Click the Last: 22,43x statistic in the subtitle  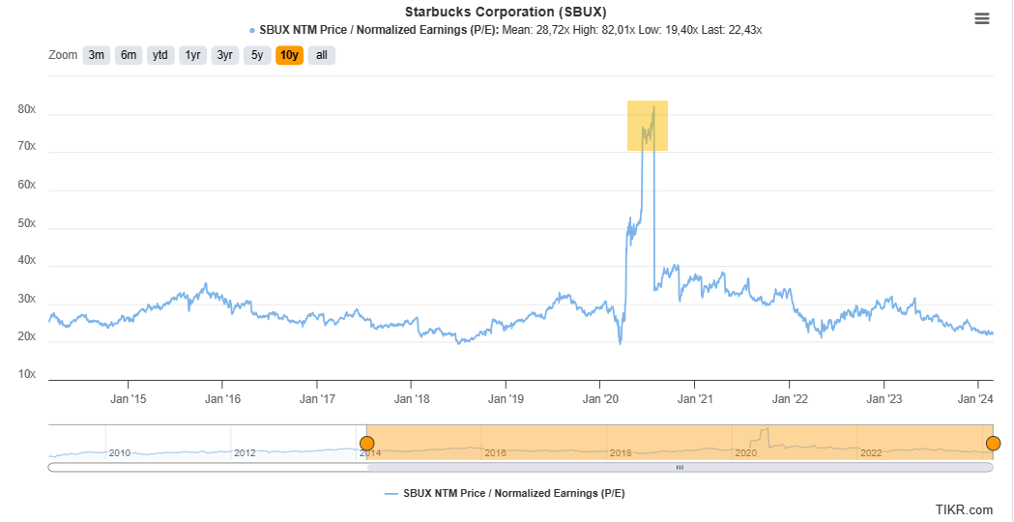click(732, 30)
